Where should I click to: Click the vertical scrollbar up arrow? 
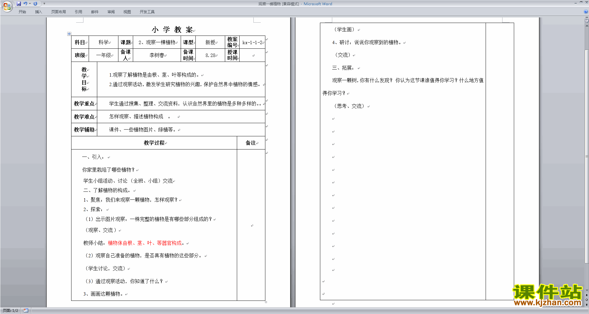coord(587,26)
